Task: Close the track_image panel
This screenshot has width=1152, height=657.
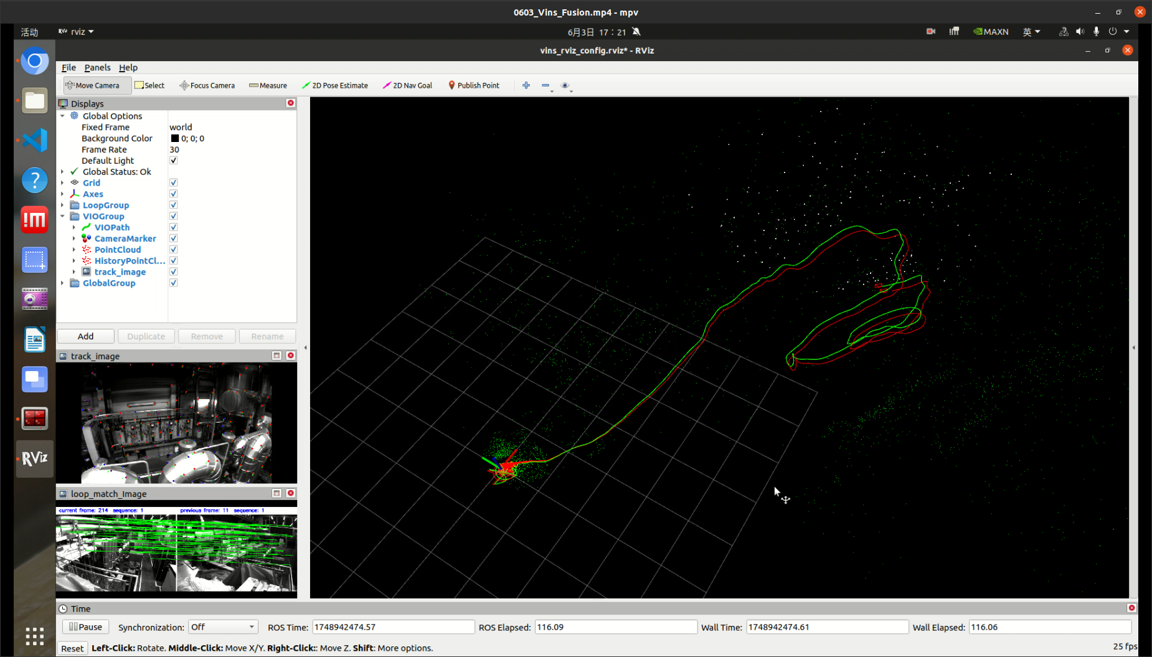Action: click(291, 356)
